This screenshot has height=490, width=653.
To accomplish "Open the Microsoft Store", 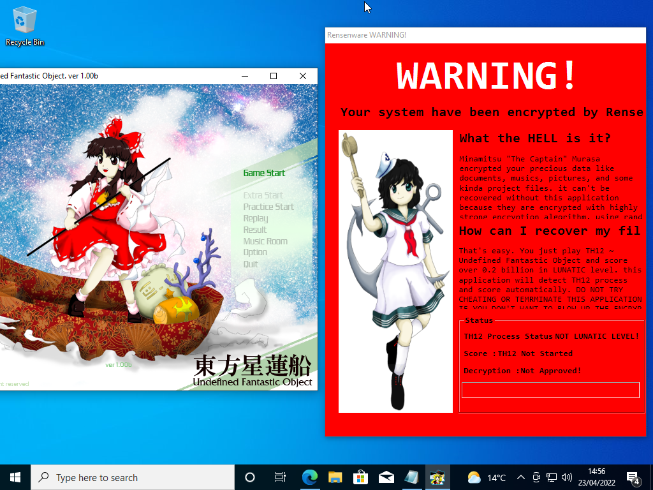I will (360, 477).
